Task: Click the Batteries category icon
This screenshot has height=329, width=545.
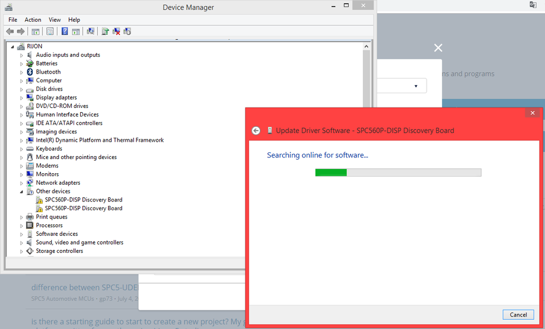Action: pyautogui.click(x=30, y=64)
